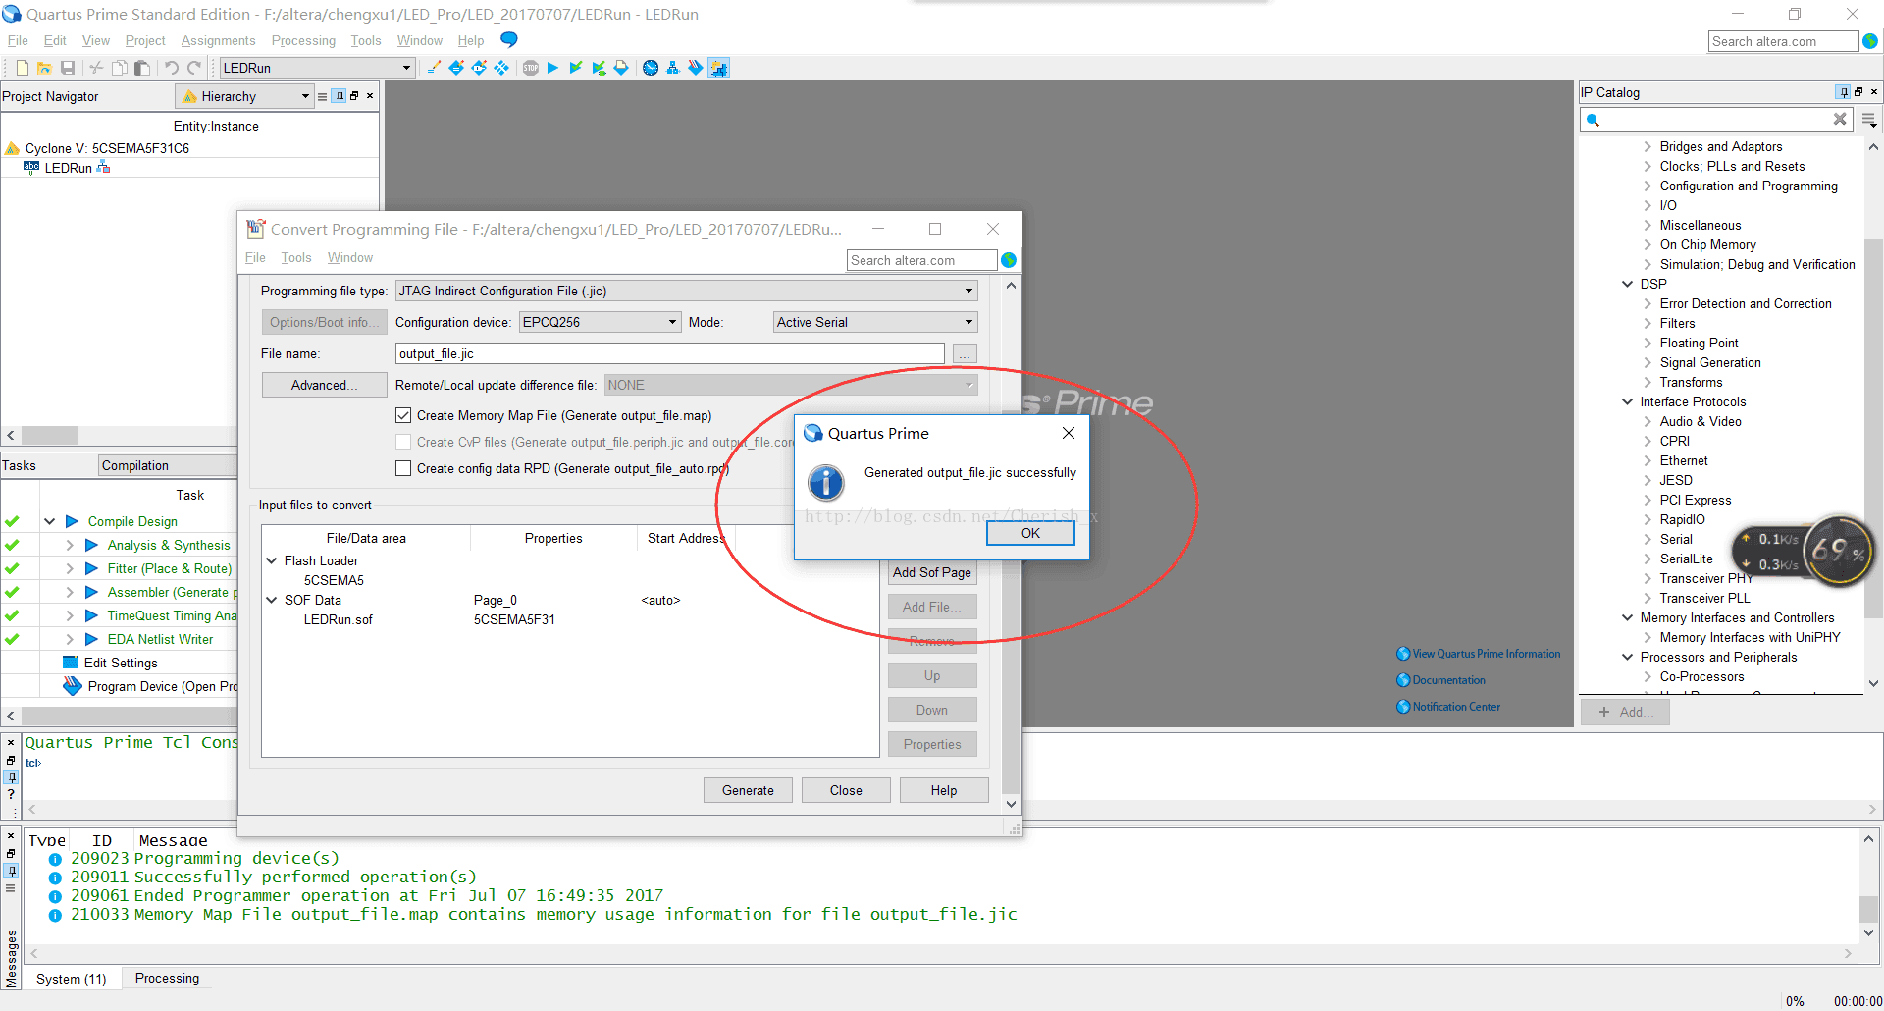Click the Paste toolbar icon
The height and width of the screenshot is (1011, 1884).
pos(142,68)
